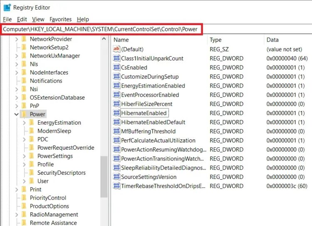Click the PriorityControl folder icon
This screenshot has height=226, width=312.
[24, 198]
